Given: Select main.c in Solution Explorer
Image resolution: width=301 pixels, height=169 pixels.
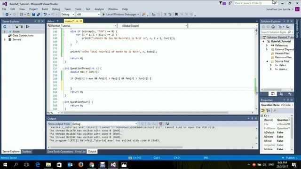Looking at the screenshot, I should pos(283,69).
